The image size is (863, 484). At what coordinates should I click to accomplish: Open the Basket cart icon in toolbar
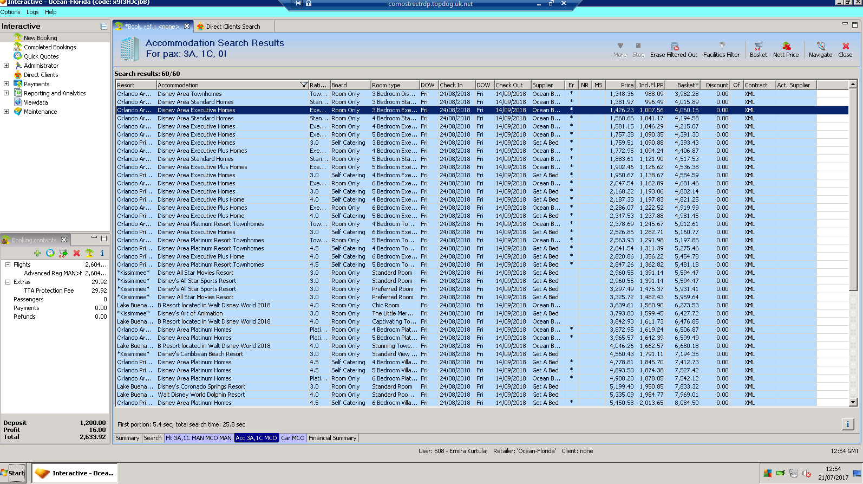pyautogui.click(x=758, y=46)
